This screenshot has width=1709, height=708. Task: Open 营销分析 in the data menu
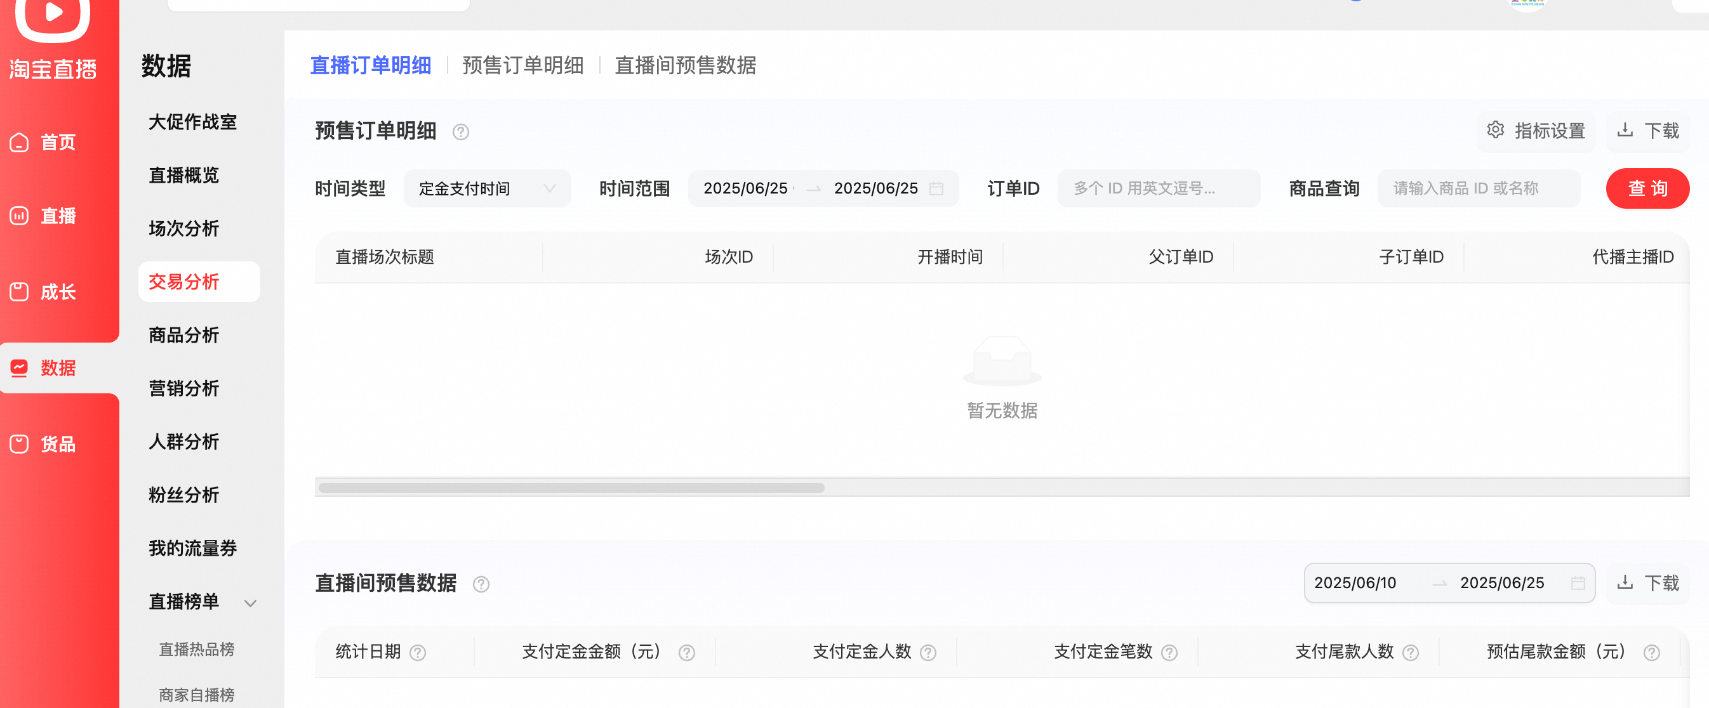183,388
